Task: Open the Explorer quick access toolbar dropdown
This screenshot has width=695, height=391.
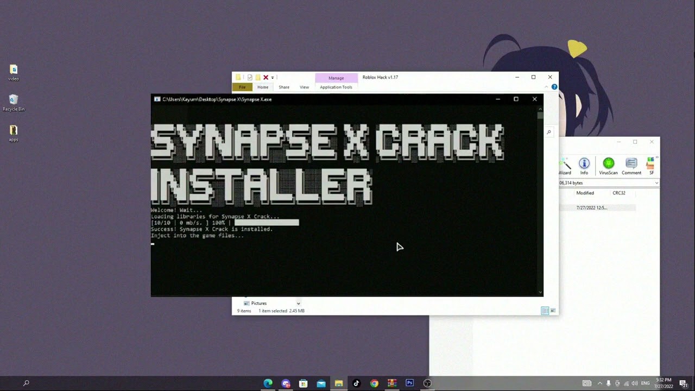Action: pyautogui.click(x=273, y=77)
